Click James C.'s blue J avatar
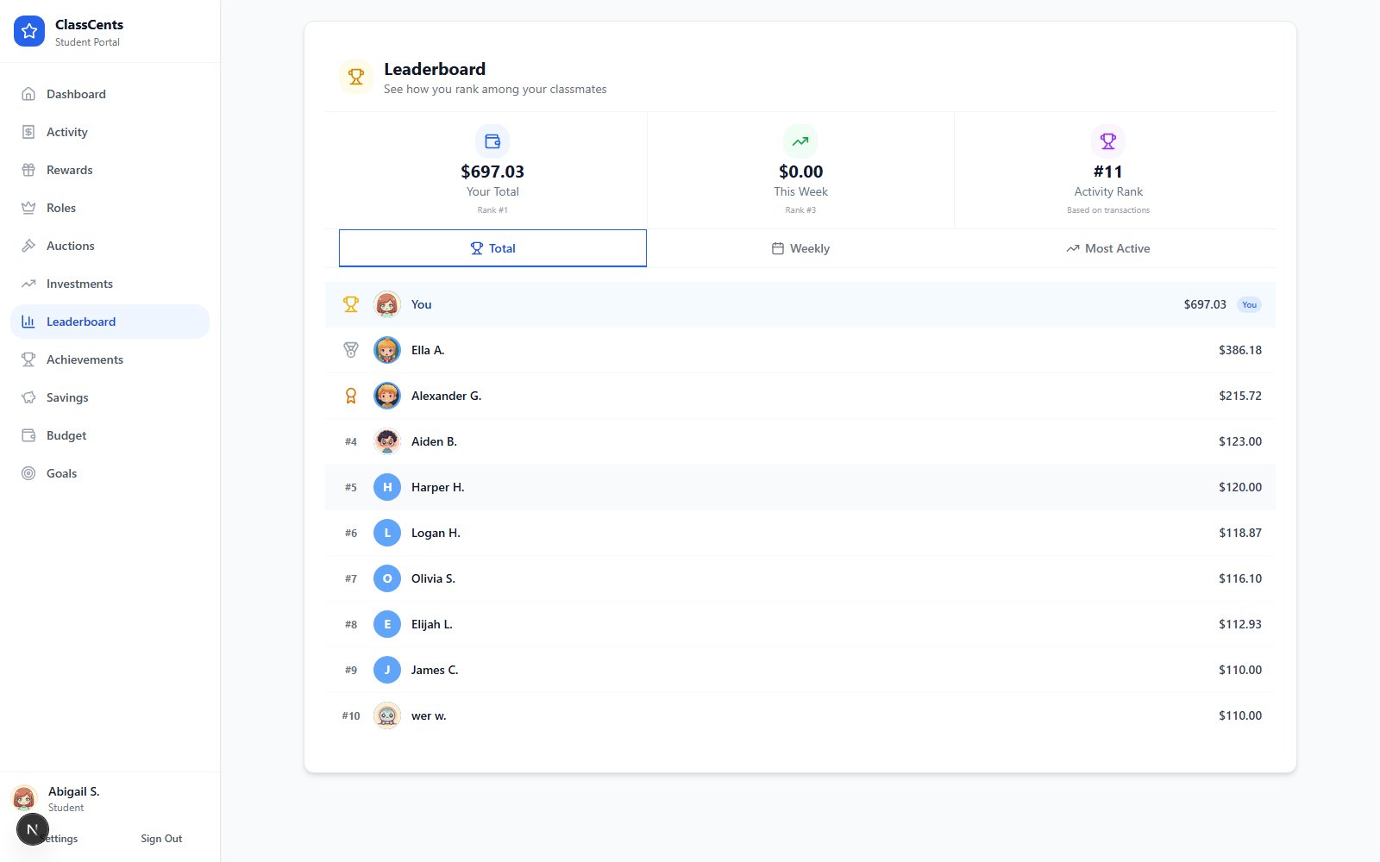 click(387, 670)
